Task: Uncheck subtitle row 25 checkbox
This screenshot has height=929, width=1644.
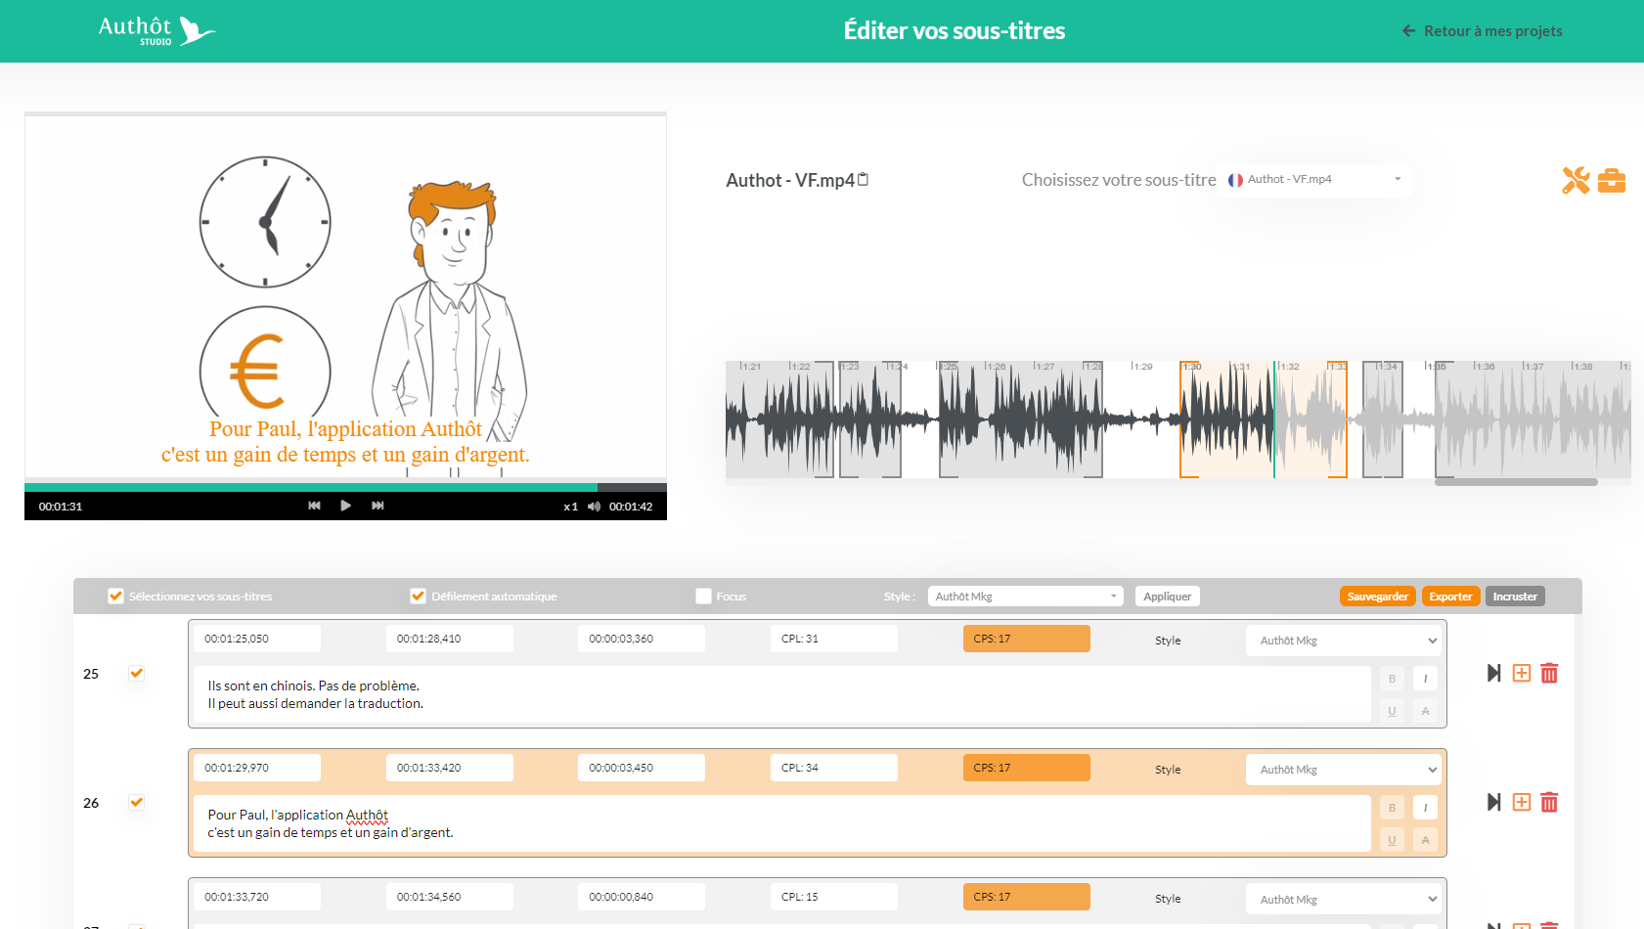Action: tap(137, 673)
